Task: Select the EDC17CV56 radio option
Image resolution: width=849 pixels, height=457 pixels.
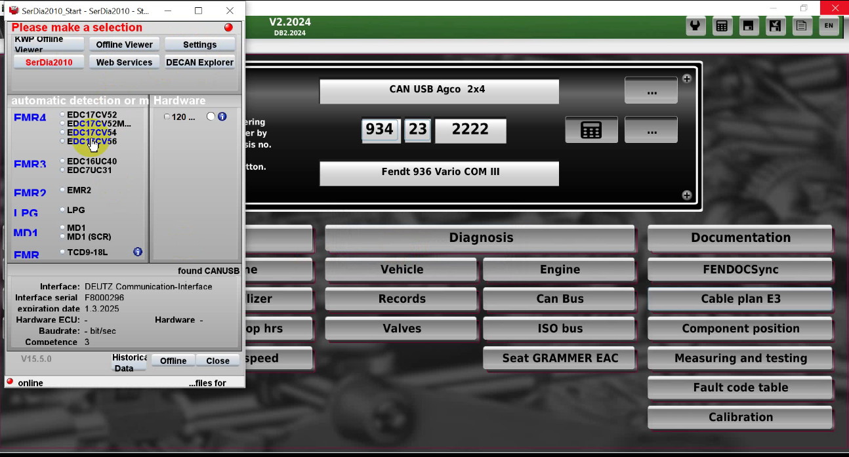Action: pos(62,141)
